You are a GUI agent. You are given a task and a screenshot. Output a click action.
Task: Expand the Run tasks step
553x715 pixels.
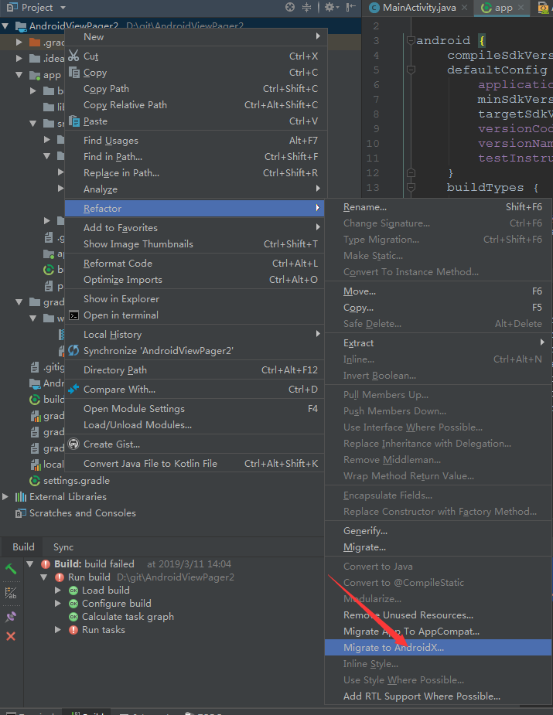coord(58,630)
